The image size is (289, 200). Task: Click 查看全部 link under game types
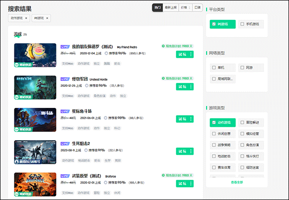point(237,182)
